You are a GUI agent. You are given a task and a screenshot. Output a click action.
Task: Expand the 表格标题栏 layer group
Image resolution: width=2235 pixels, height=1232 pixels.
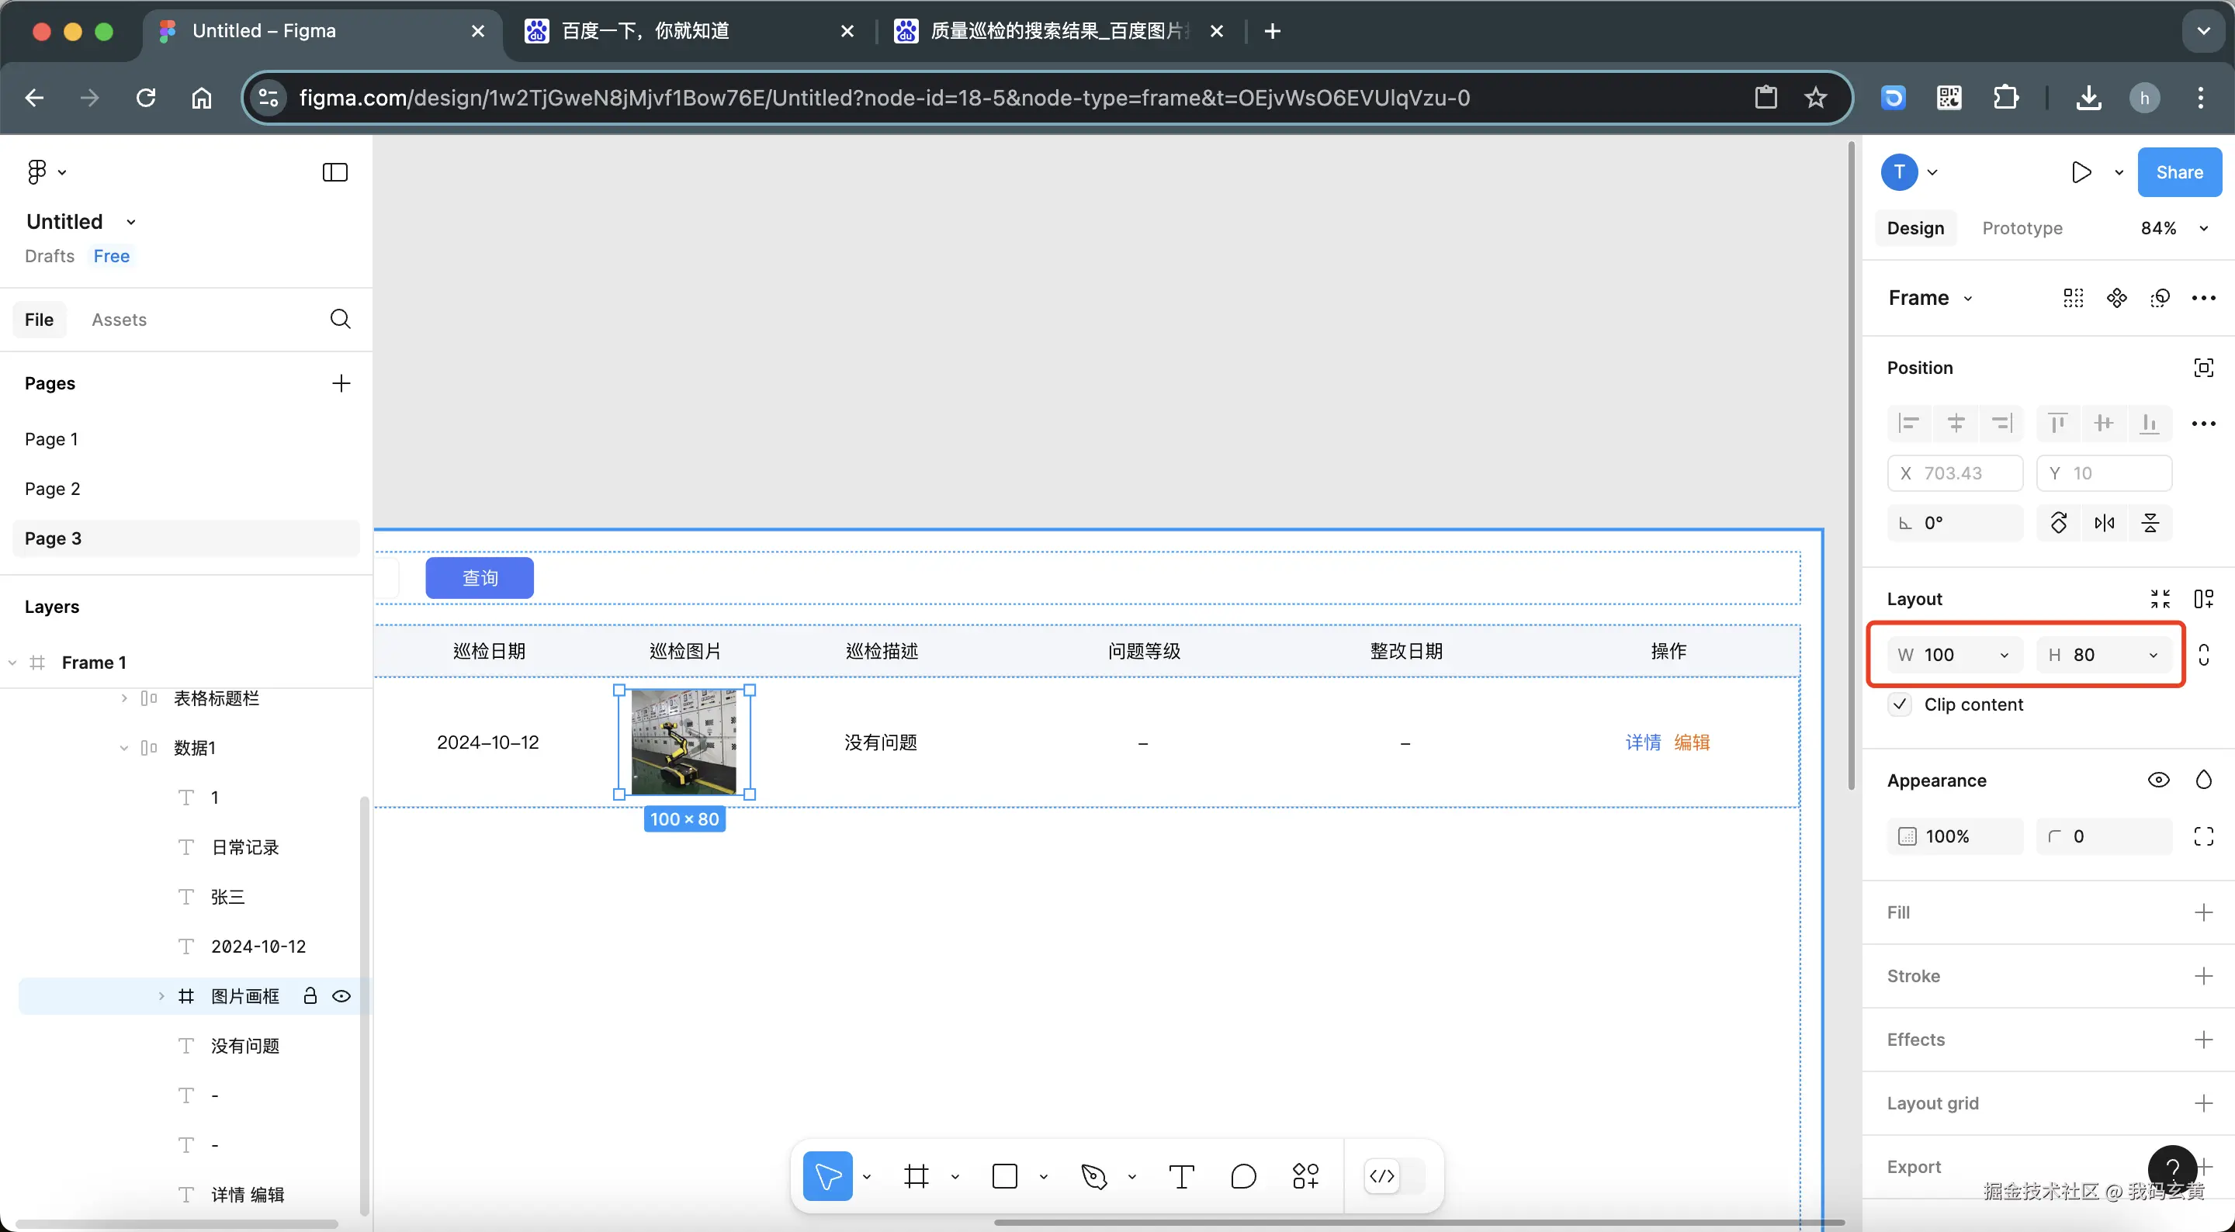[123, 698]
